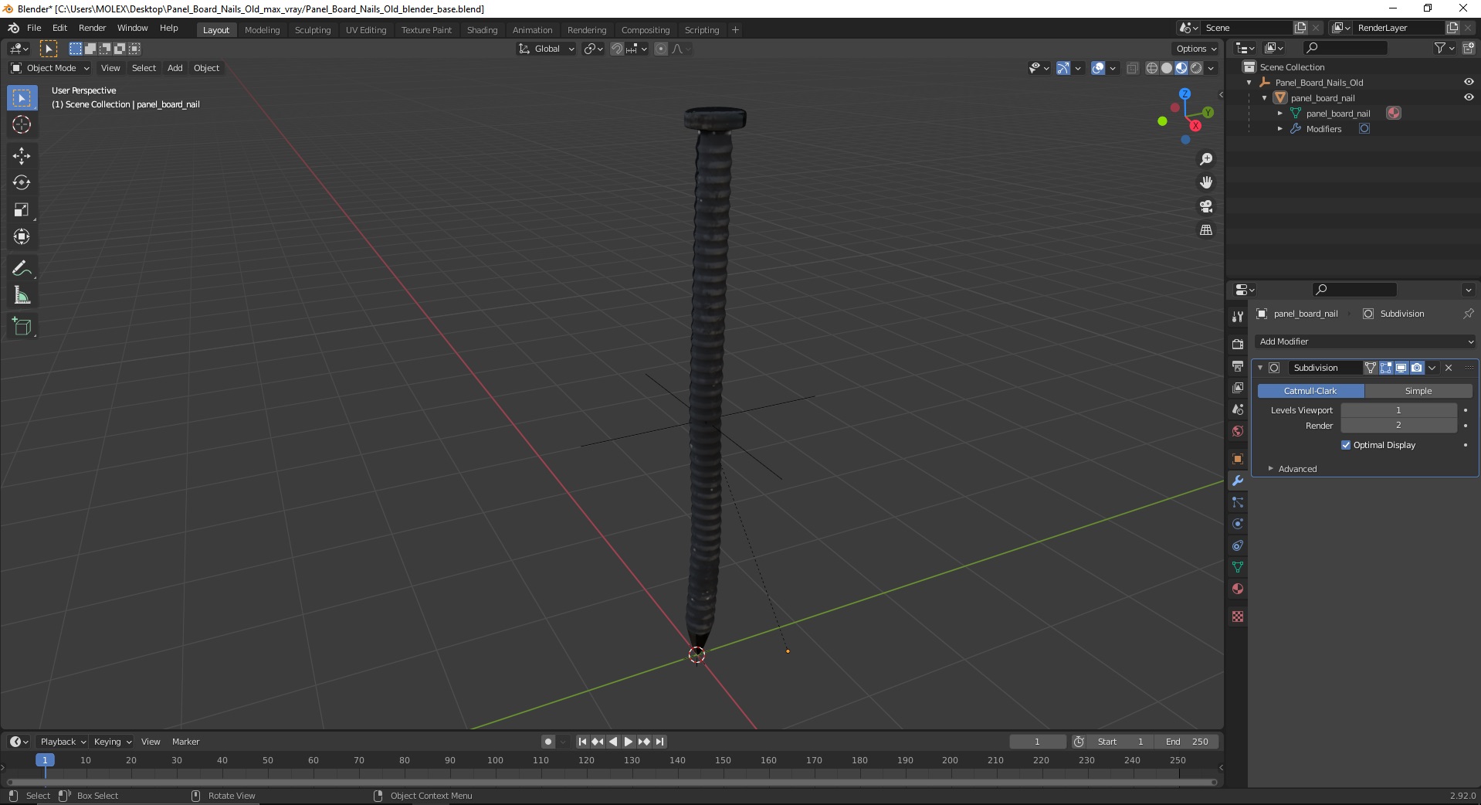Switch to rendered viewport shading

pos(1196,68)
